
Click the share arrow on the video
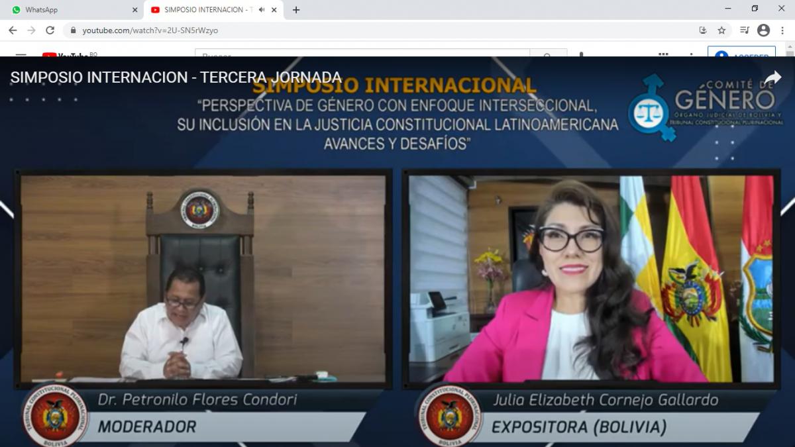[772, 78]
